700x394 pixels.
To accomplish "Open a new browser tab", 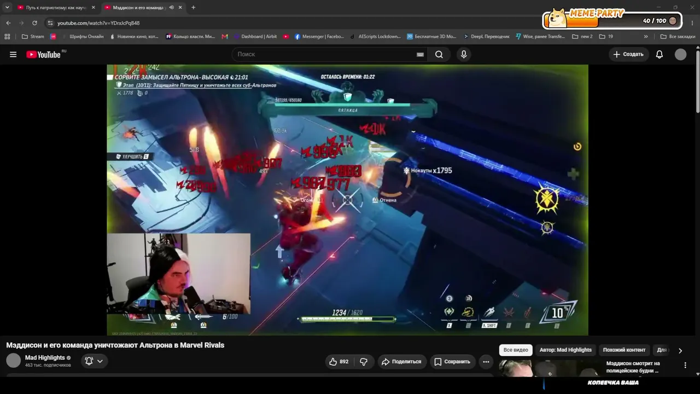I will coord(193,8).
